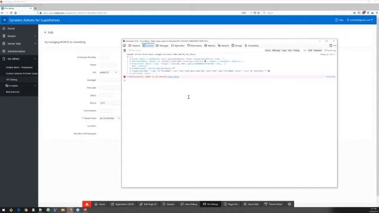
Task: Click the Learn More link in error
Action: [x=173, y=77]
